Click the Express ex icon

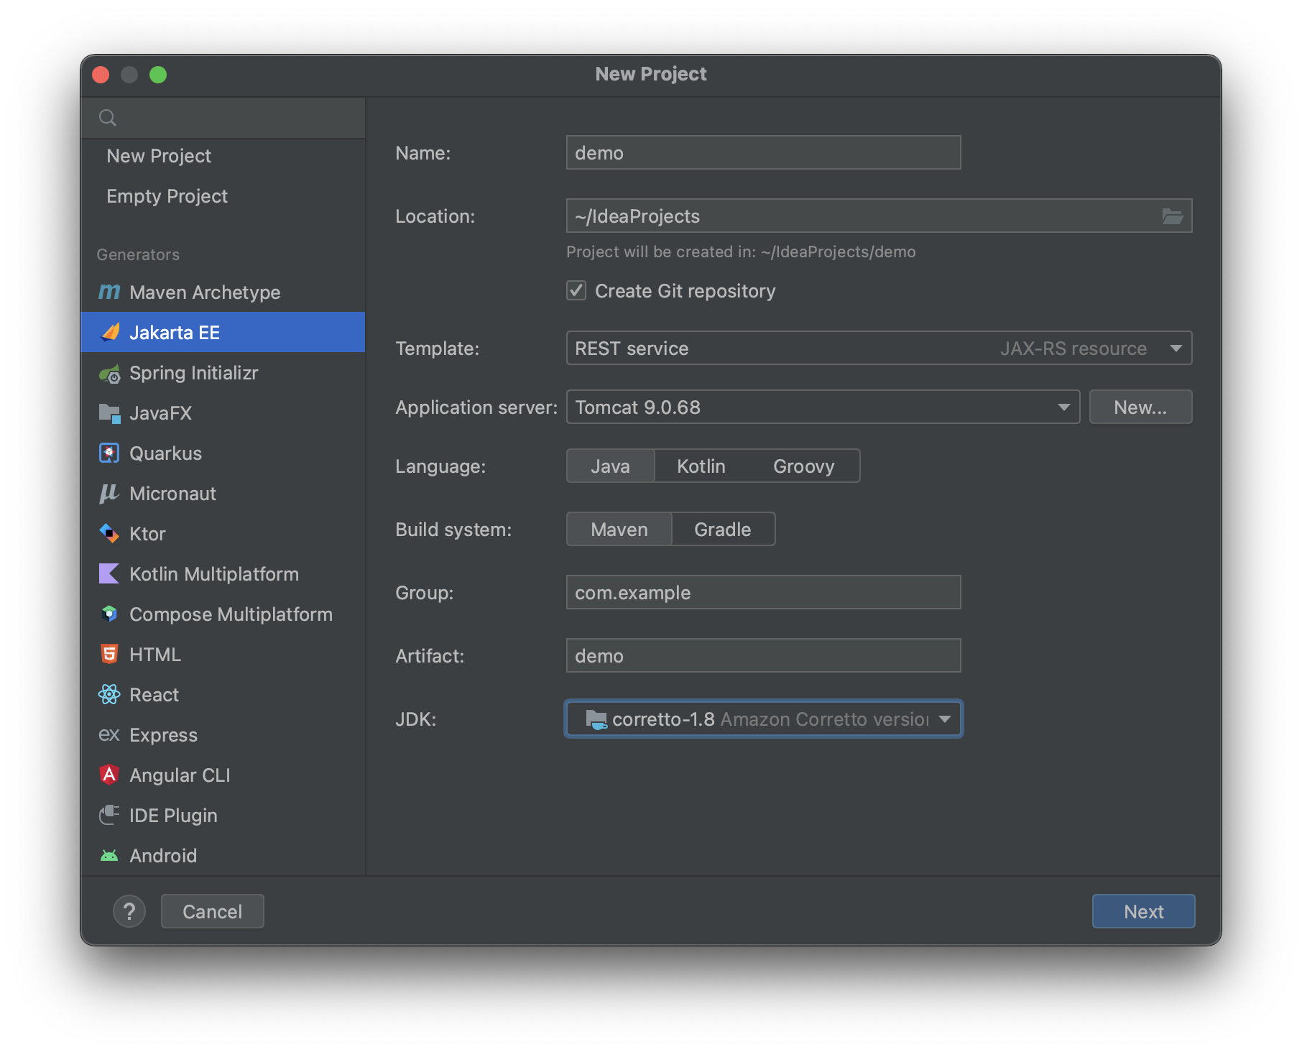109,734
